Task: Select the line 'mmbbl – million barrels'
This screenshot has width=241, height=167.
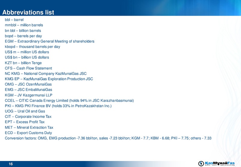Action: tap(24, 25)
